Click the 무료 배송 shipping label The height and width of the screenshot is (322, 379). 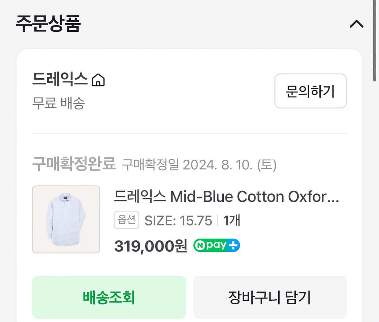tap(58, 103)
